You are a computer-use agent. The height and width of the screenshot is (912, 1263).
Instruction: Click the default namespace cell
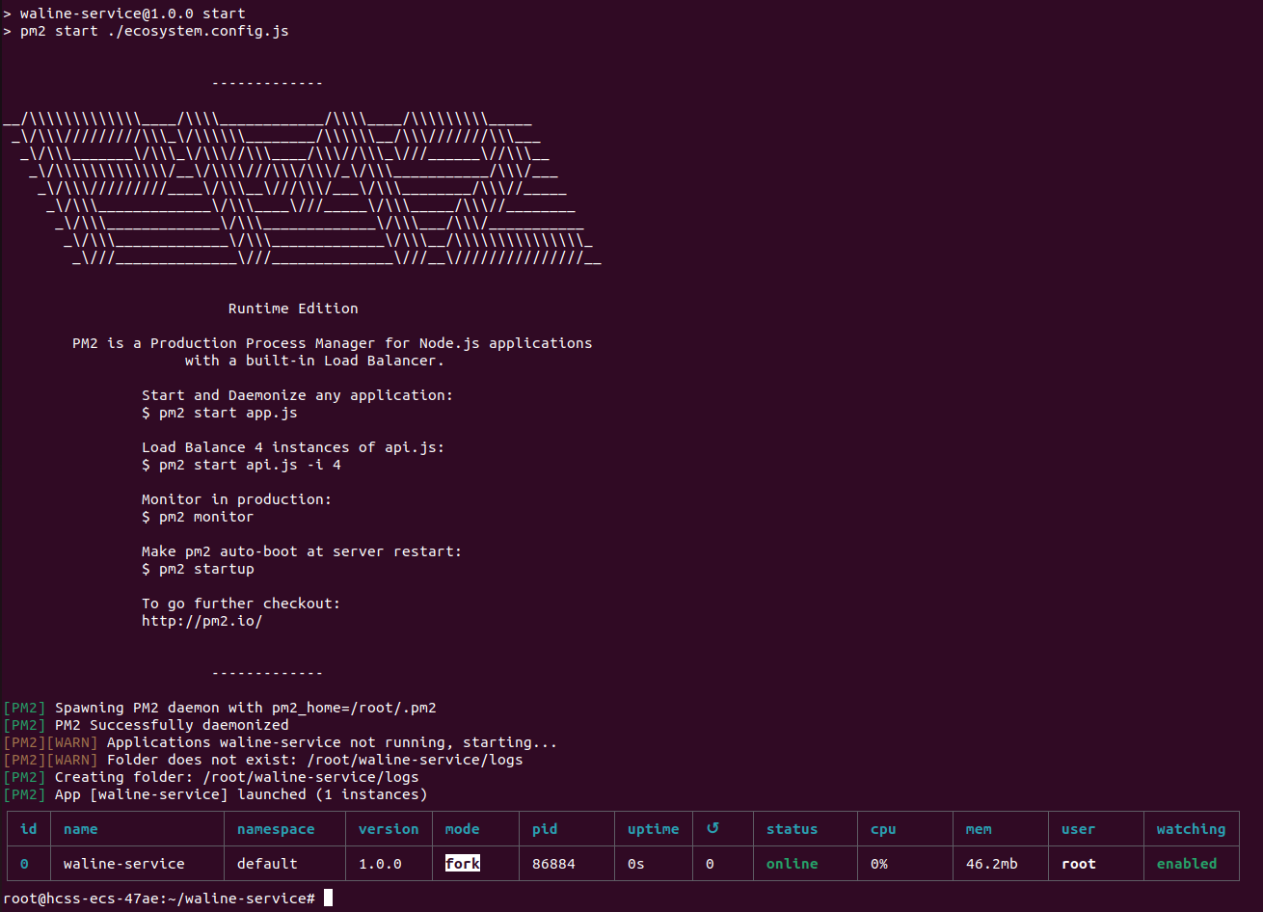click(266, 863)
